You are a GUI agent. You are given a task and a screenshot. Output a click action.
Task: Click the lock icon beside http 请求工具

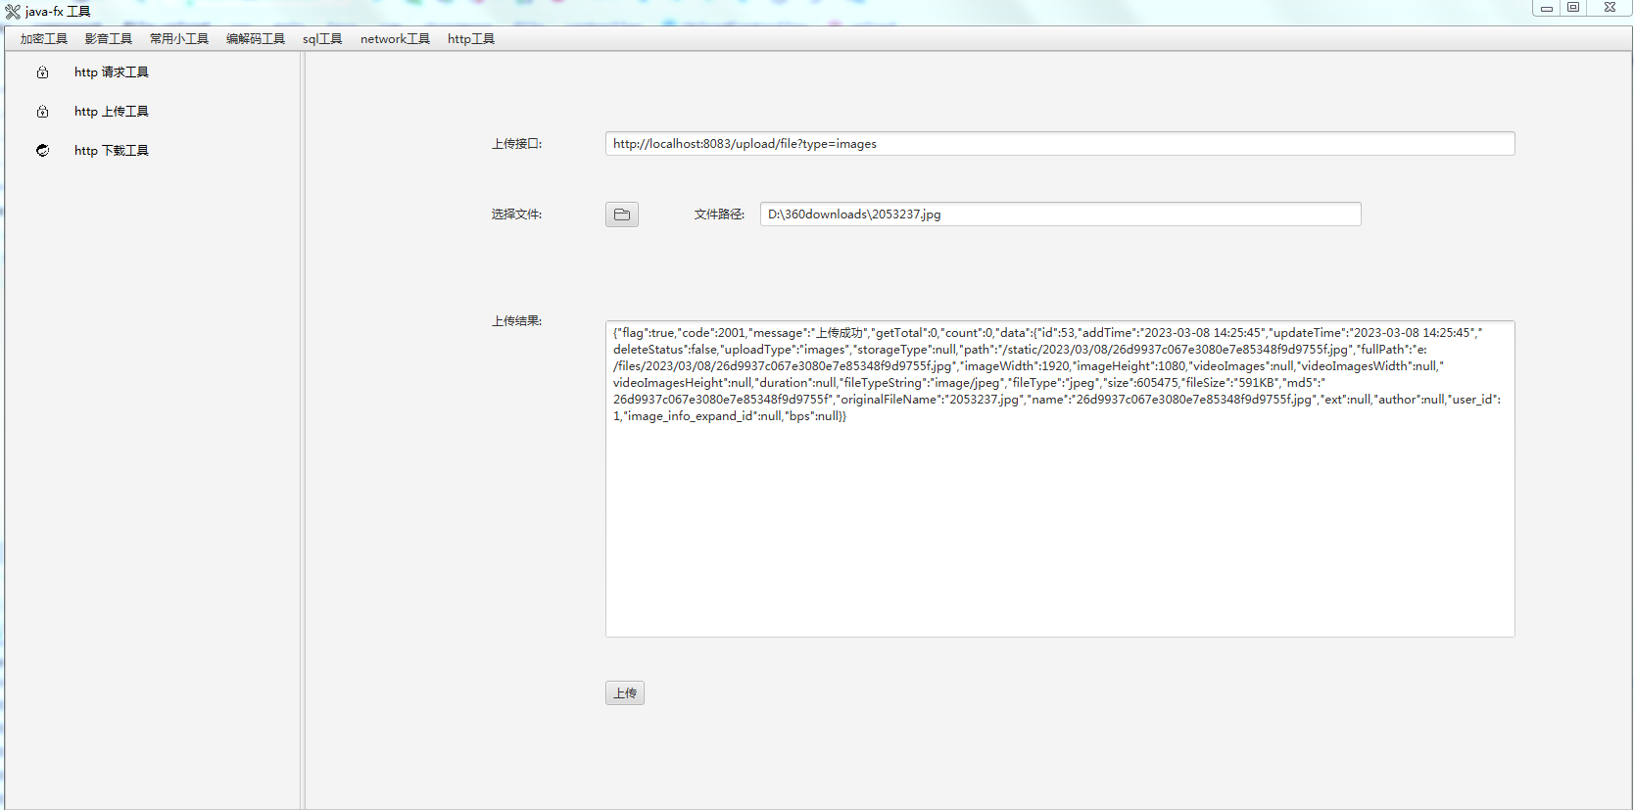point(42,72)
